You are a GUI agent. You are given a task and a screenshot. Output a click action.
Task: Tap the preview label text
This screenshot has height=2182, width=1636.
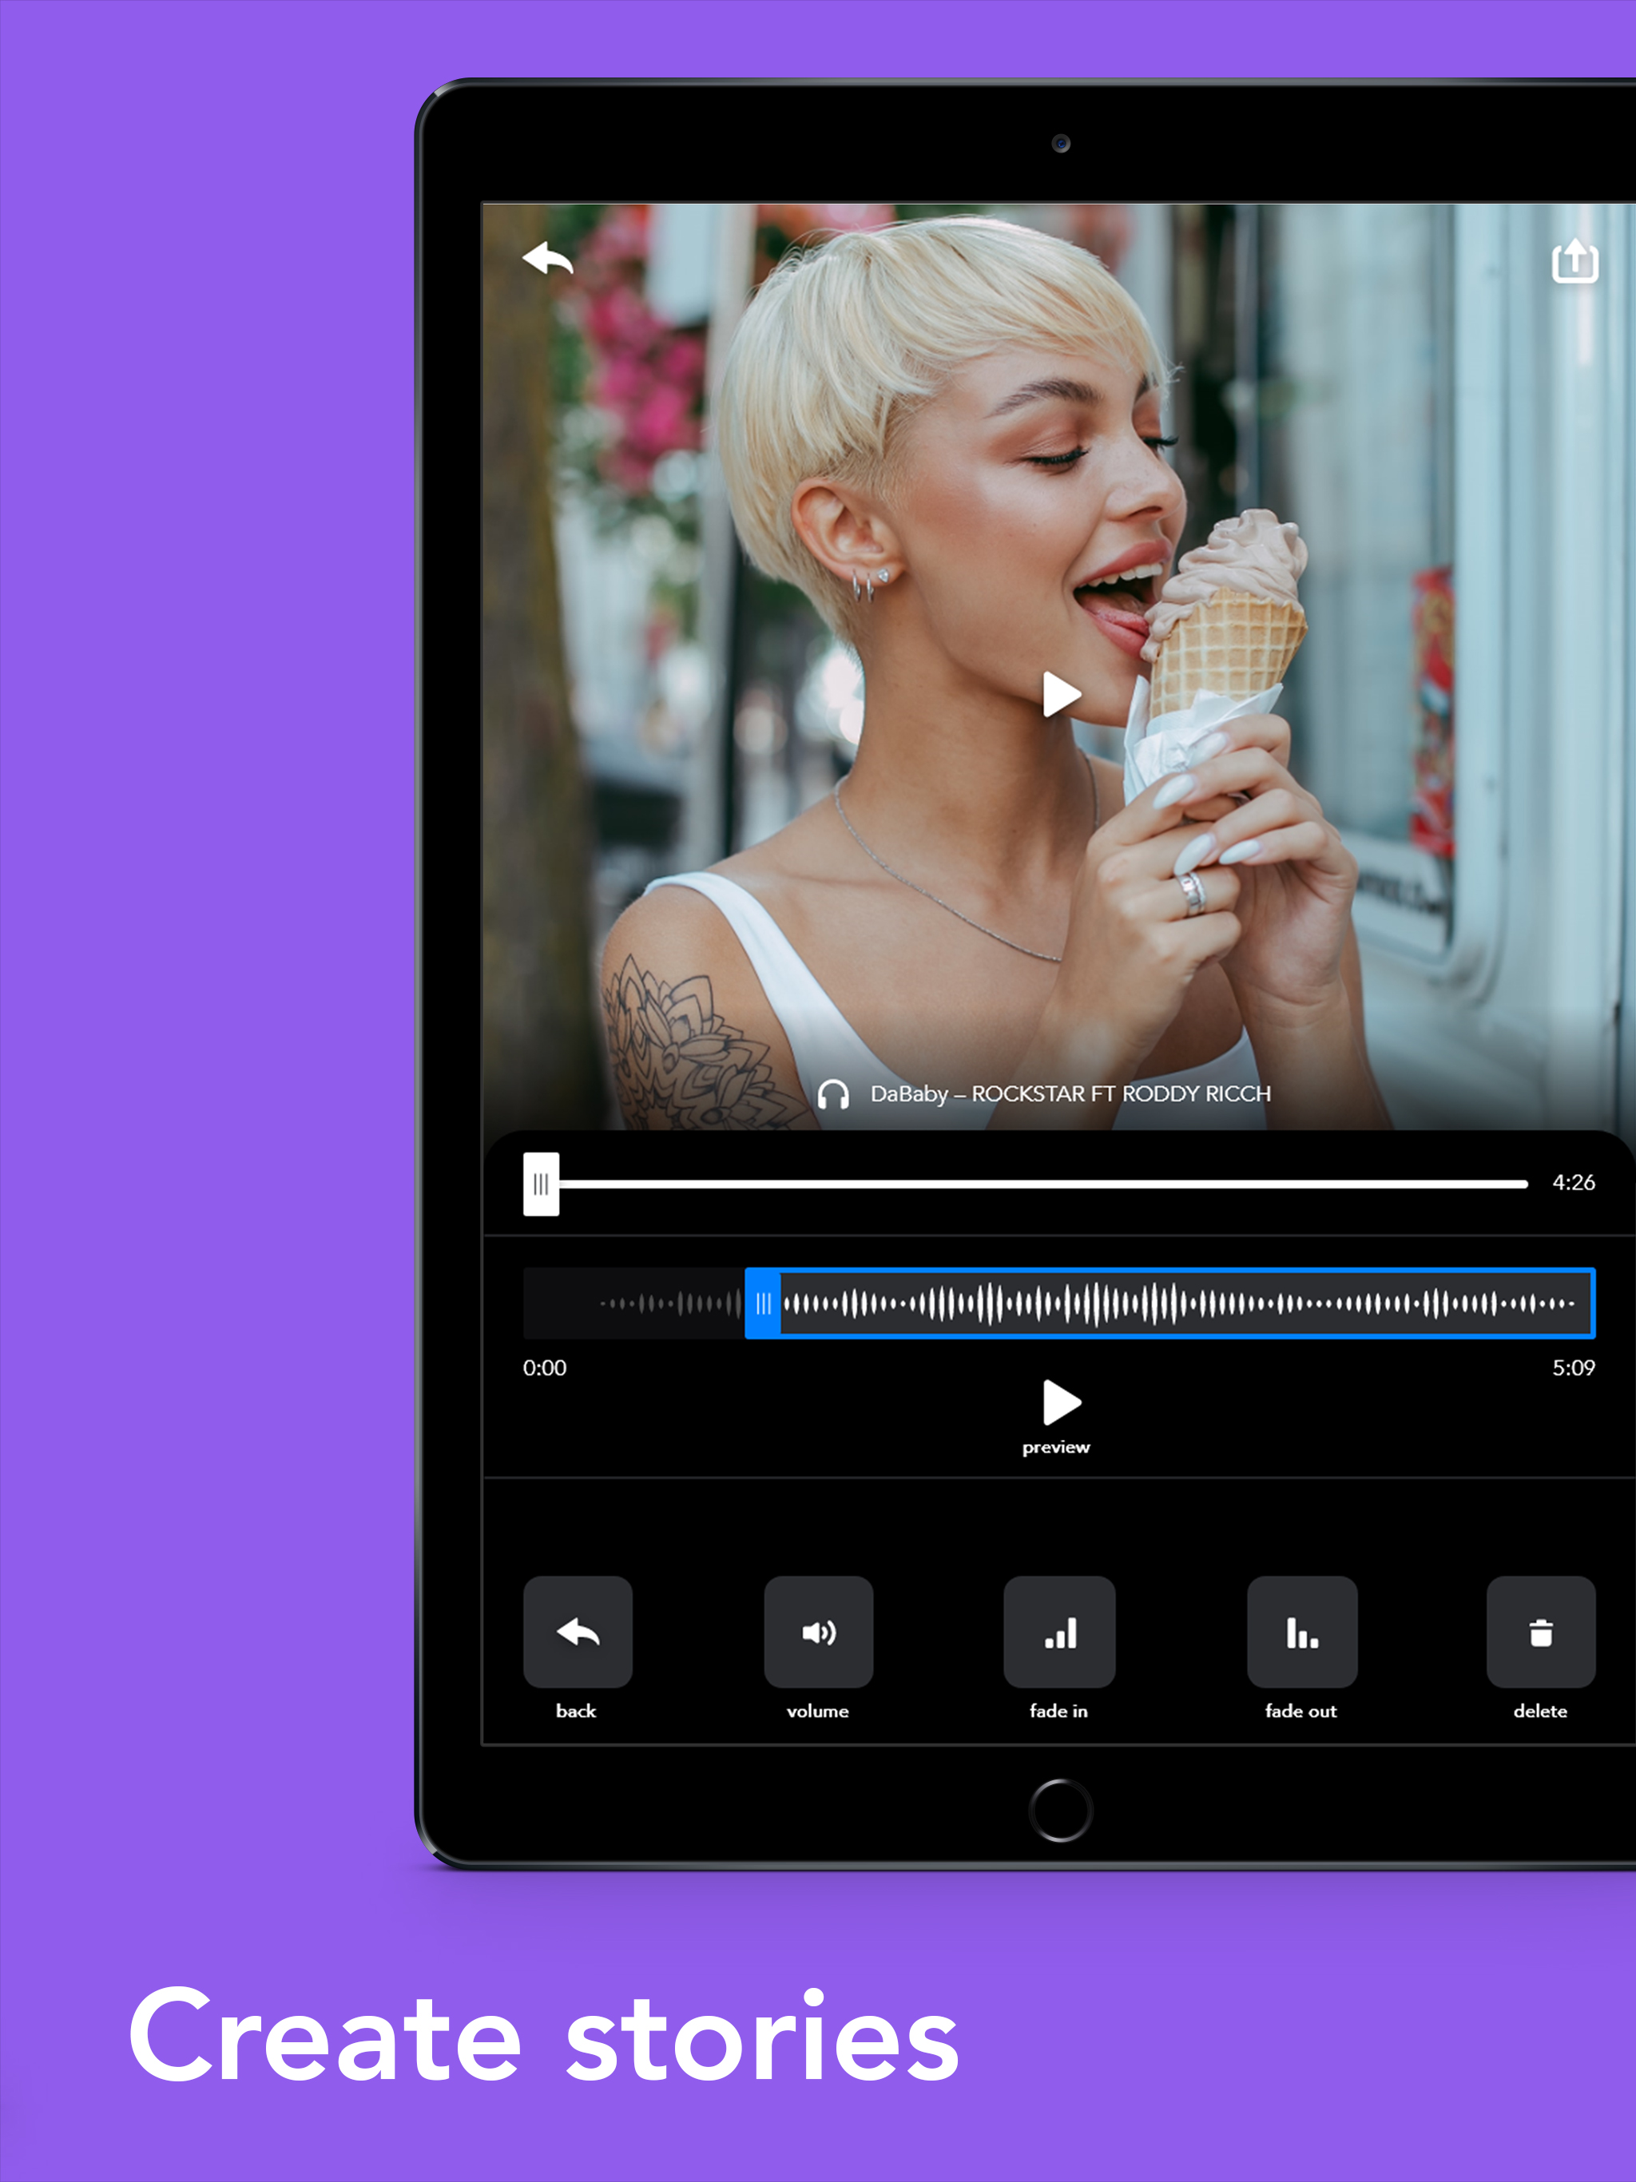[1056, 1447]
